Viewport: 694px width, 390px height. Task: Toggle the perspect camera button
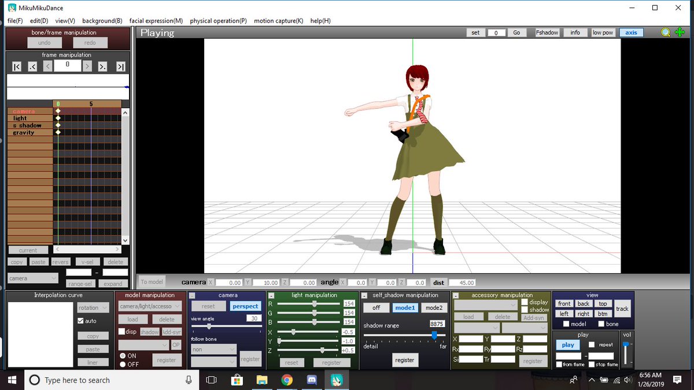[246, 306]
